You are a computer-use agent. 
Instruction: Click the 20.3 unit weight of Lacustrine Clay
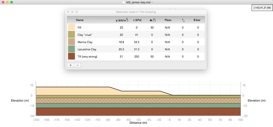pos(121,49)
